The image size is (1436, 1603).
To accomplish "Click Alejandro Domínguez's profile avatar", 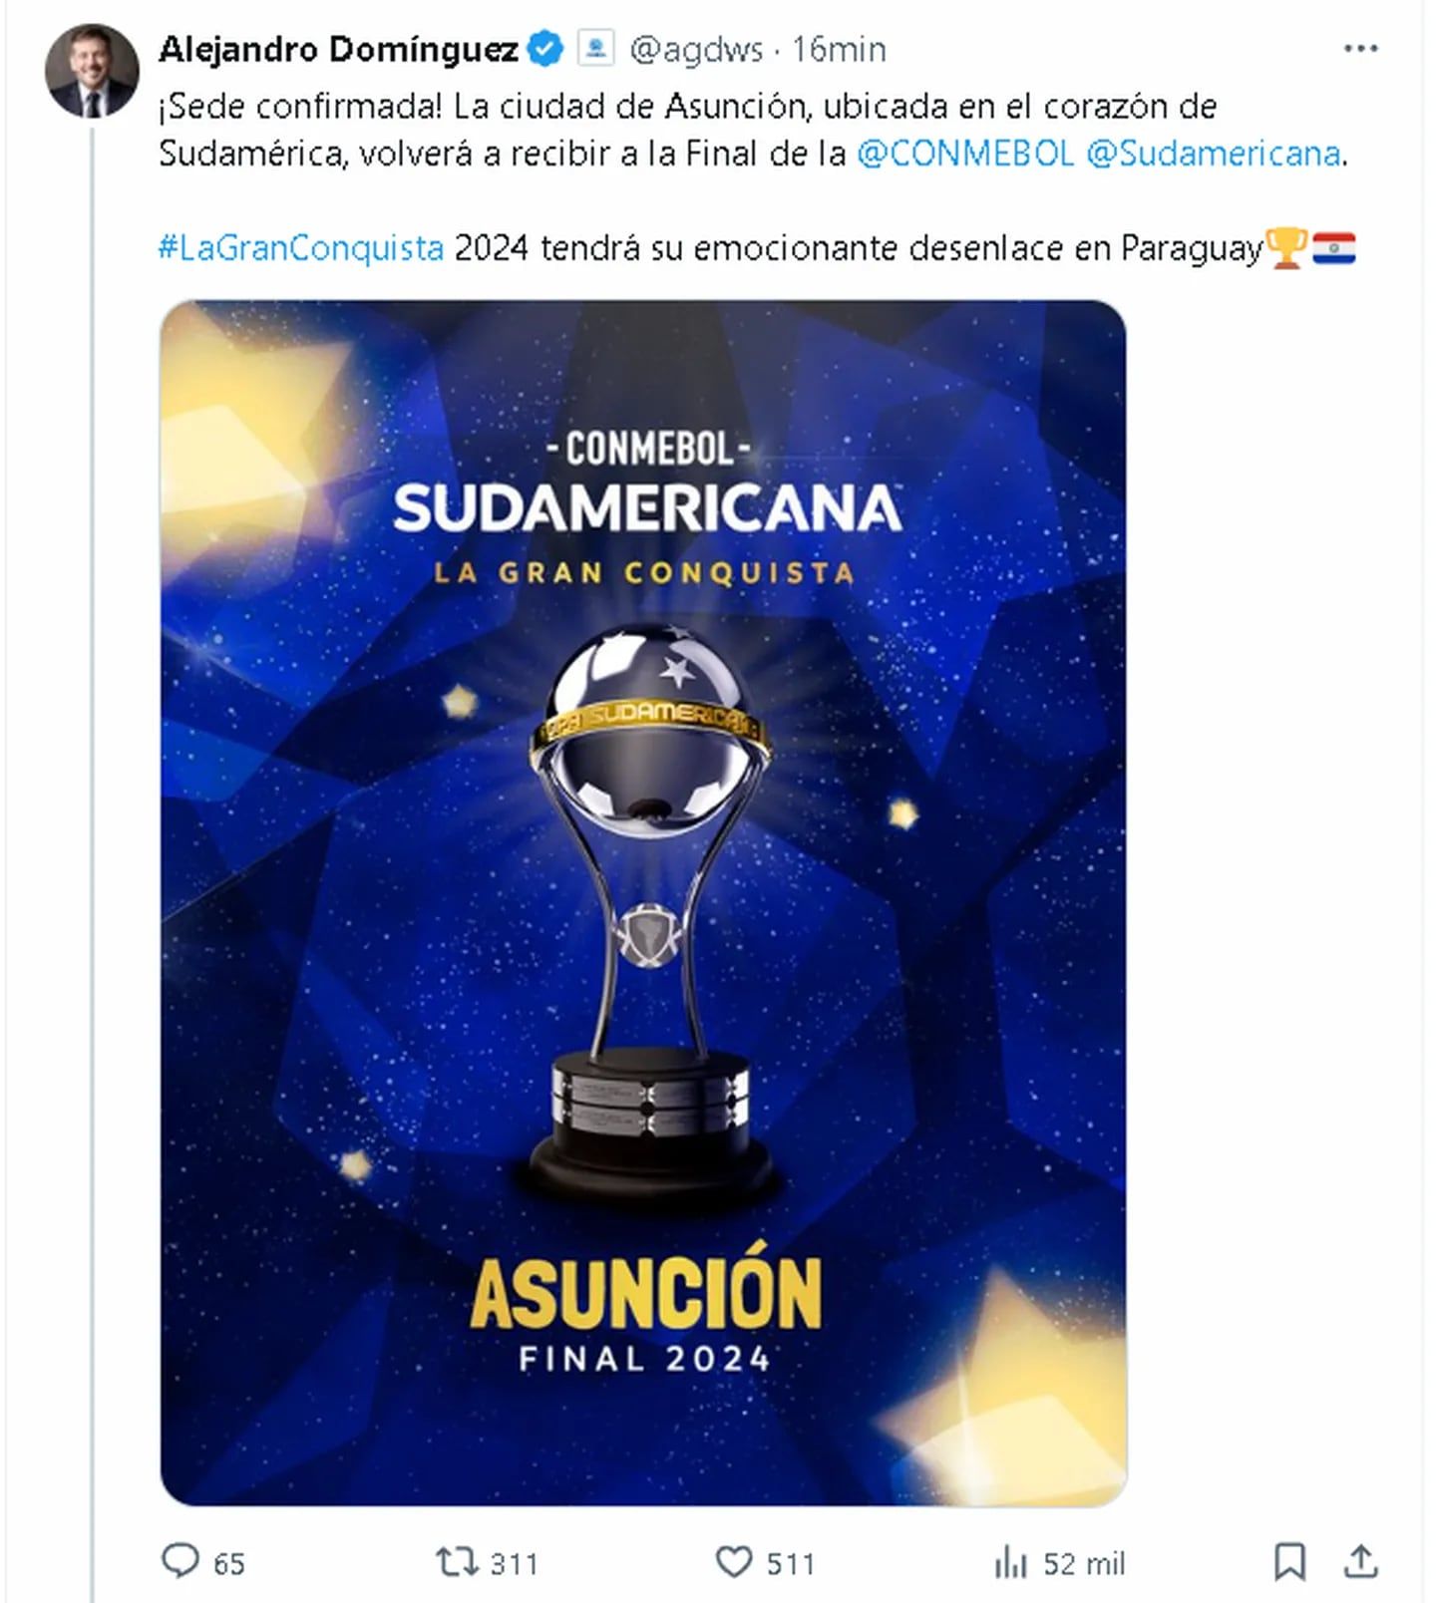I will pos(92,72).
